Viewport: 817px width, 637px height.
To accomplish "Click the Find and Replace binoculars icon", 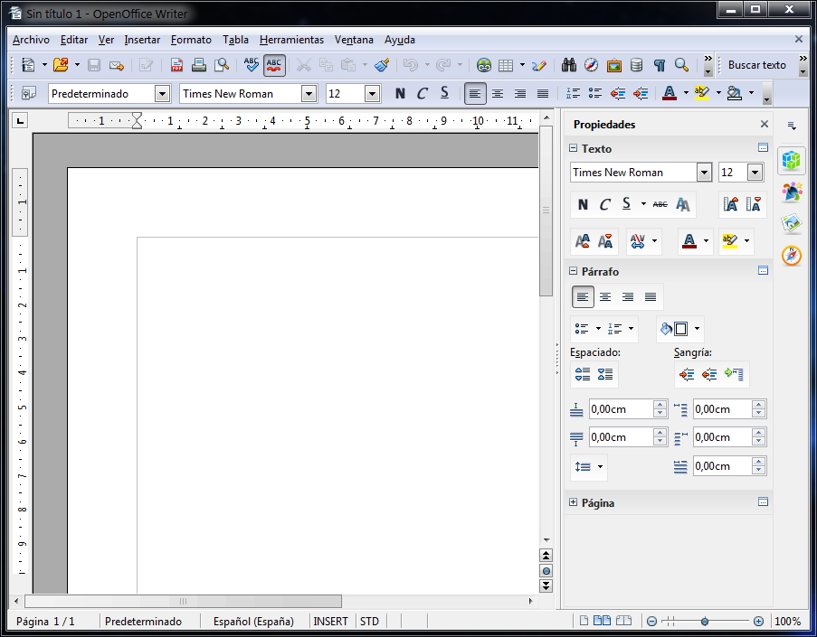I will click(x=569, y=65).
